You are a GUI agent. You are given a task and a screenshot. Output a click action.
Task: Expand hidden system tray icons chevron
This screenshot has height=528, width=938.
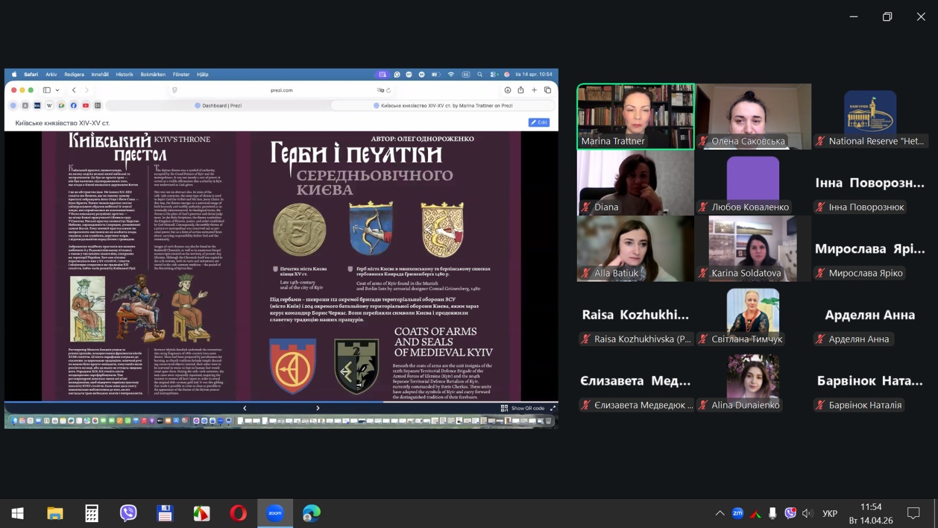pyautogui.click(x=720, y=513)
